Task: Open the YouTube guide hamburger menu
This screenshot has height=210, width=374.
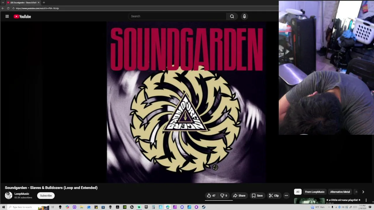Action: 7,16
